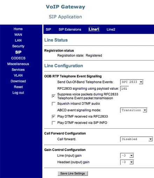The image size is (154, 178).
Task: Check Play DTMF received via SIP INFO
Action: tap(54, 123)
